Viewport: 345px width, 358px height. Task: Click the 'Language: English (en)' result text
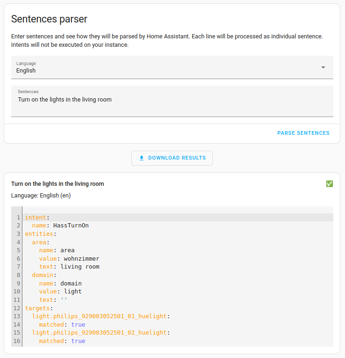(x=41, y=195)
